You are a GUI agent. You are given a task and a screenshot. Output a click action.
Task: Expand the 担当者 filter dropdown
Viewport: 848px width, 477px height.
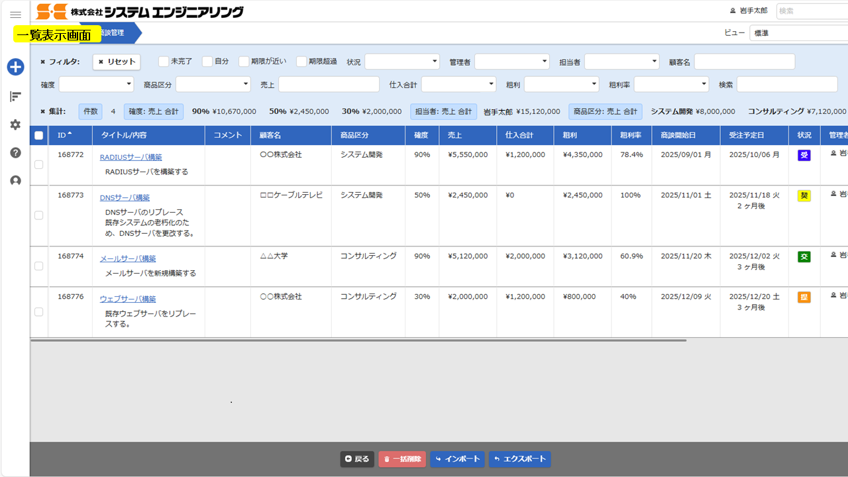point(621,62)
